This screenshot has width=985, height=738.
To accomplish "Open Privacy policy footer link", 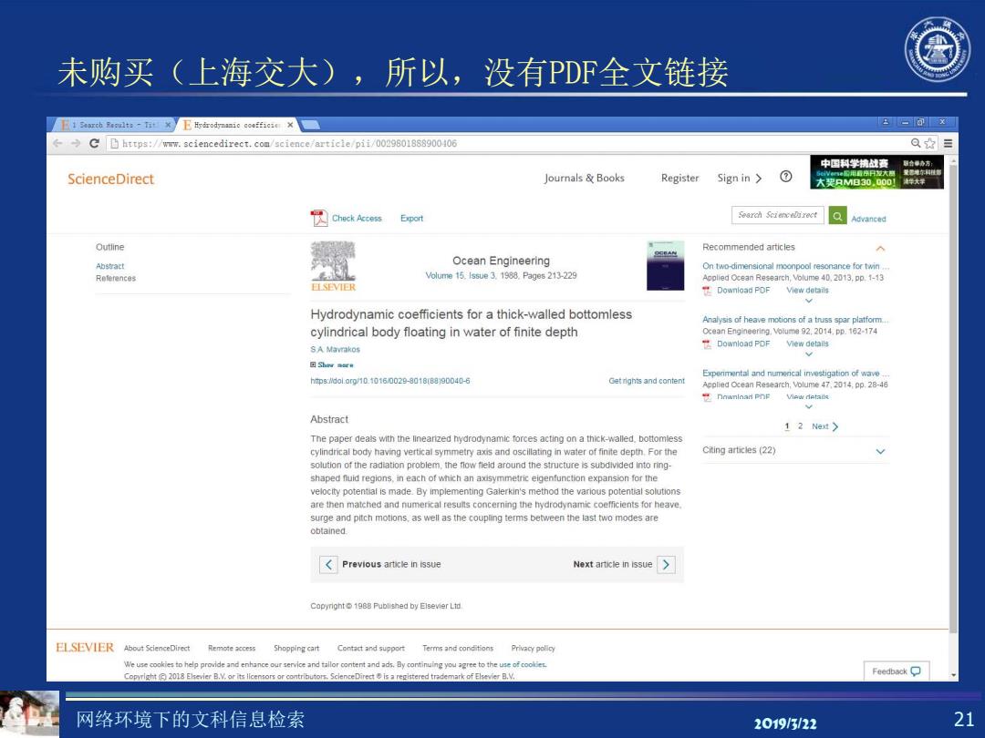I will pyautogui.click(x=534, y=649).
